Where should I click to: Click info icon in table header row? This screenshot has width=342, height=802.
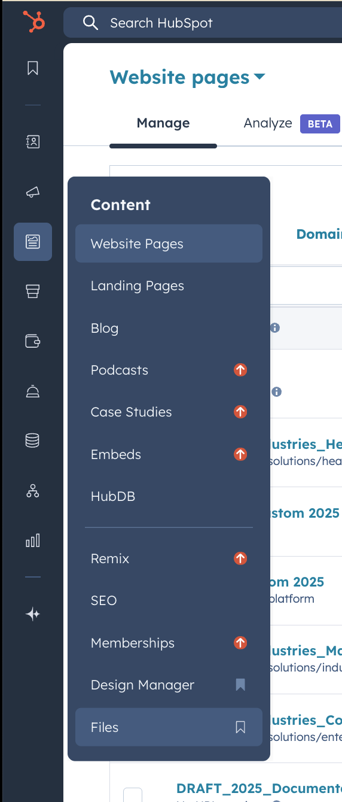click(x=275, y=328)
